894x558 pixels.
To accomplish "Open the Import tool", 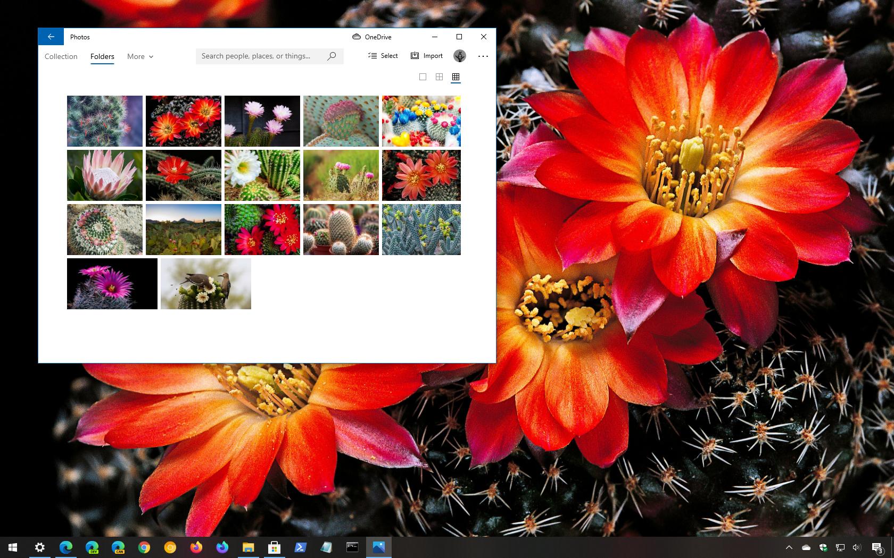I will (x=426, y=55).
